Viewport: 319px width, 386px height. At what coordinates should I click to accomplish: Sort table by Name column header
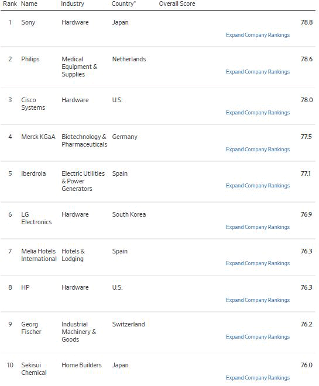coord(29,4)
